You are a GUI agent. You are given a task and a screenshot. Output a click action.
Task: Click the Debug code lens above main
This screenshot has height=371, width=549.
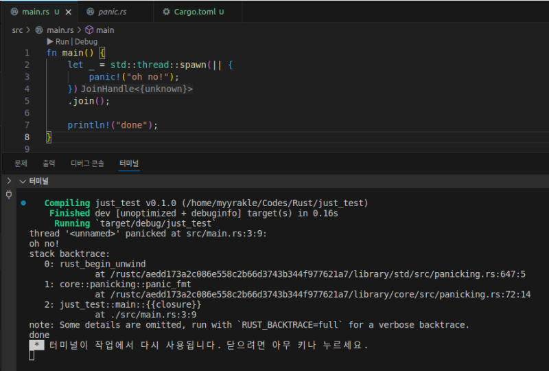tap(86, 42)
